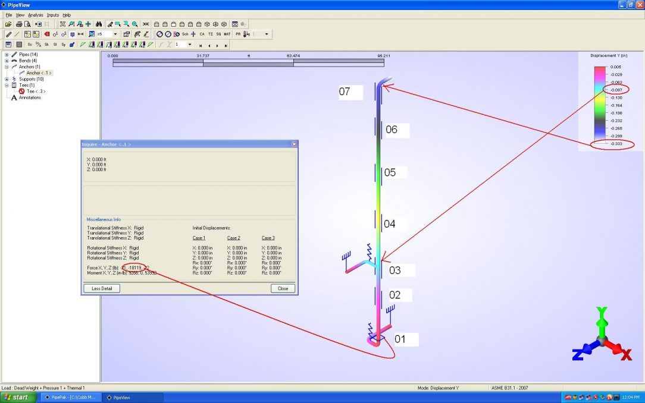Screen dimensions: 645x403
Task: Switch to PipePak taskbar window
Action: tap(70, 397)
